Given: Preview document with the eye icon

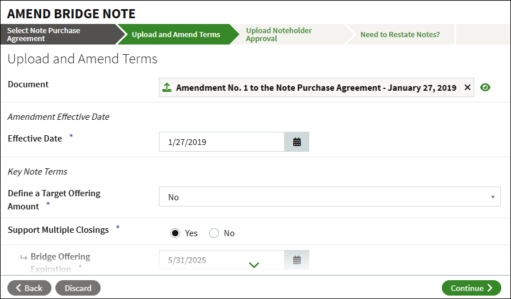Looking at the screenshot, I should (485, 87).
